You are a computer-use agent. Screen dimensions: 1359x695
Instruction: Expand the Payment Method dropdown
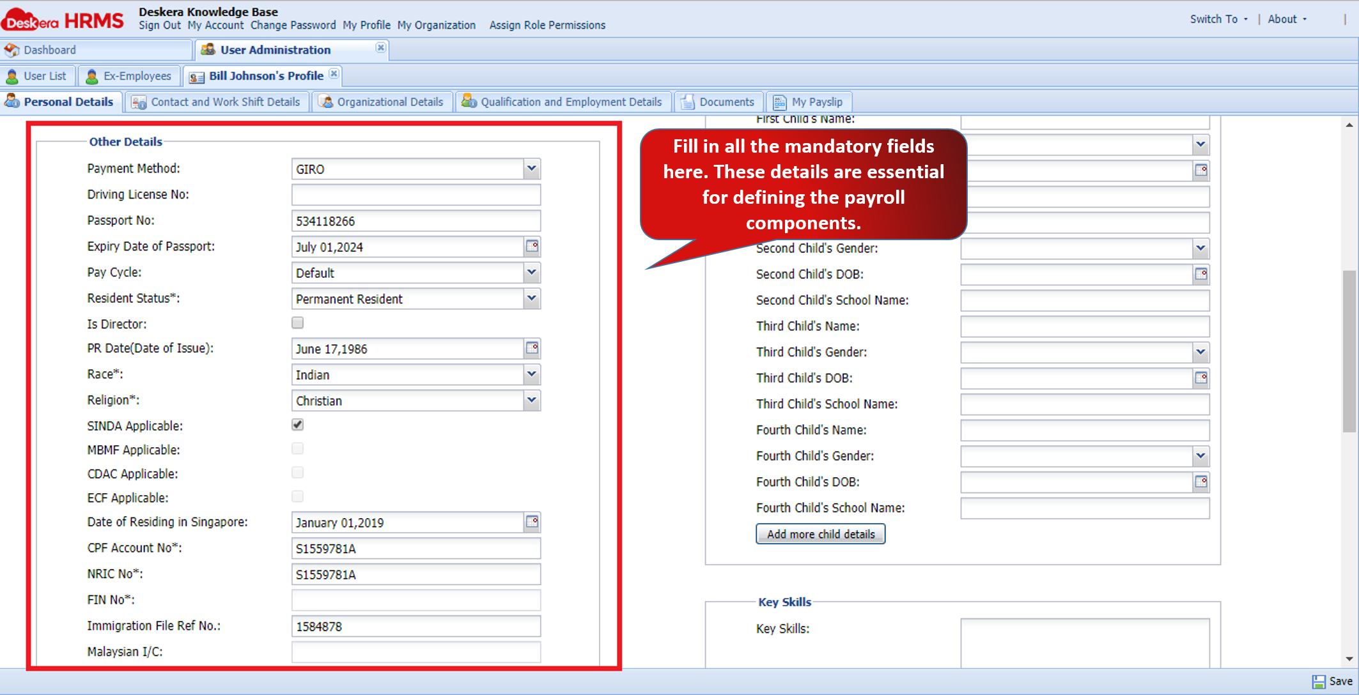(532, 169)
